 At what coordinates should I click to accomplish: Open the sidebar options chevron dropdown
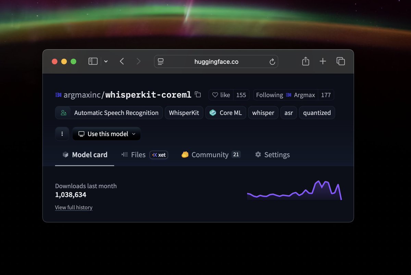[x=106, y=61]
